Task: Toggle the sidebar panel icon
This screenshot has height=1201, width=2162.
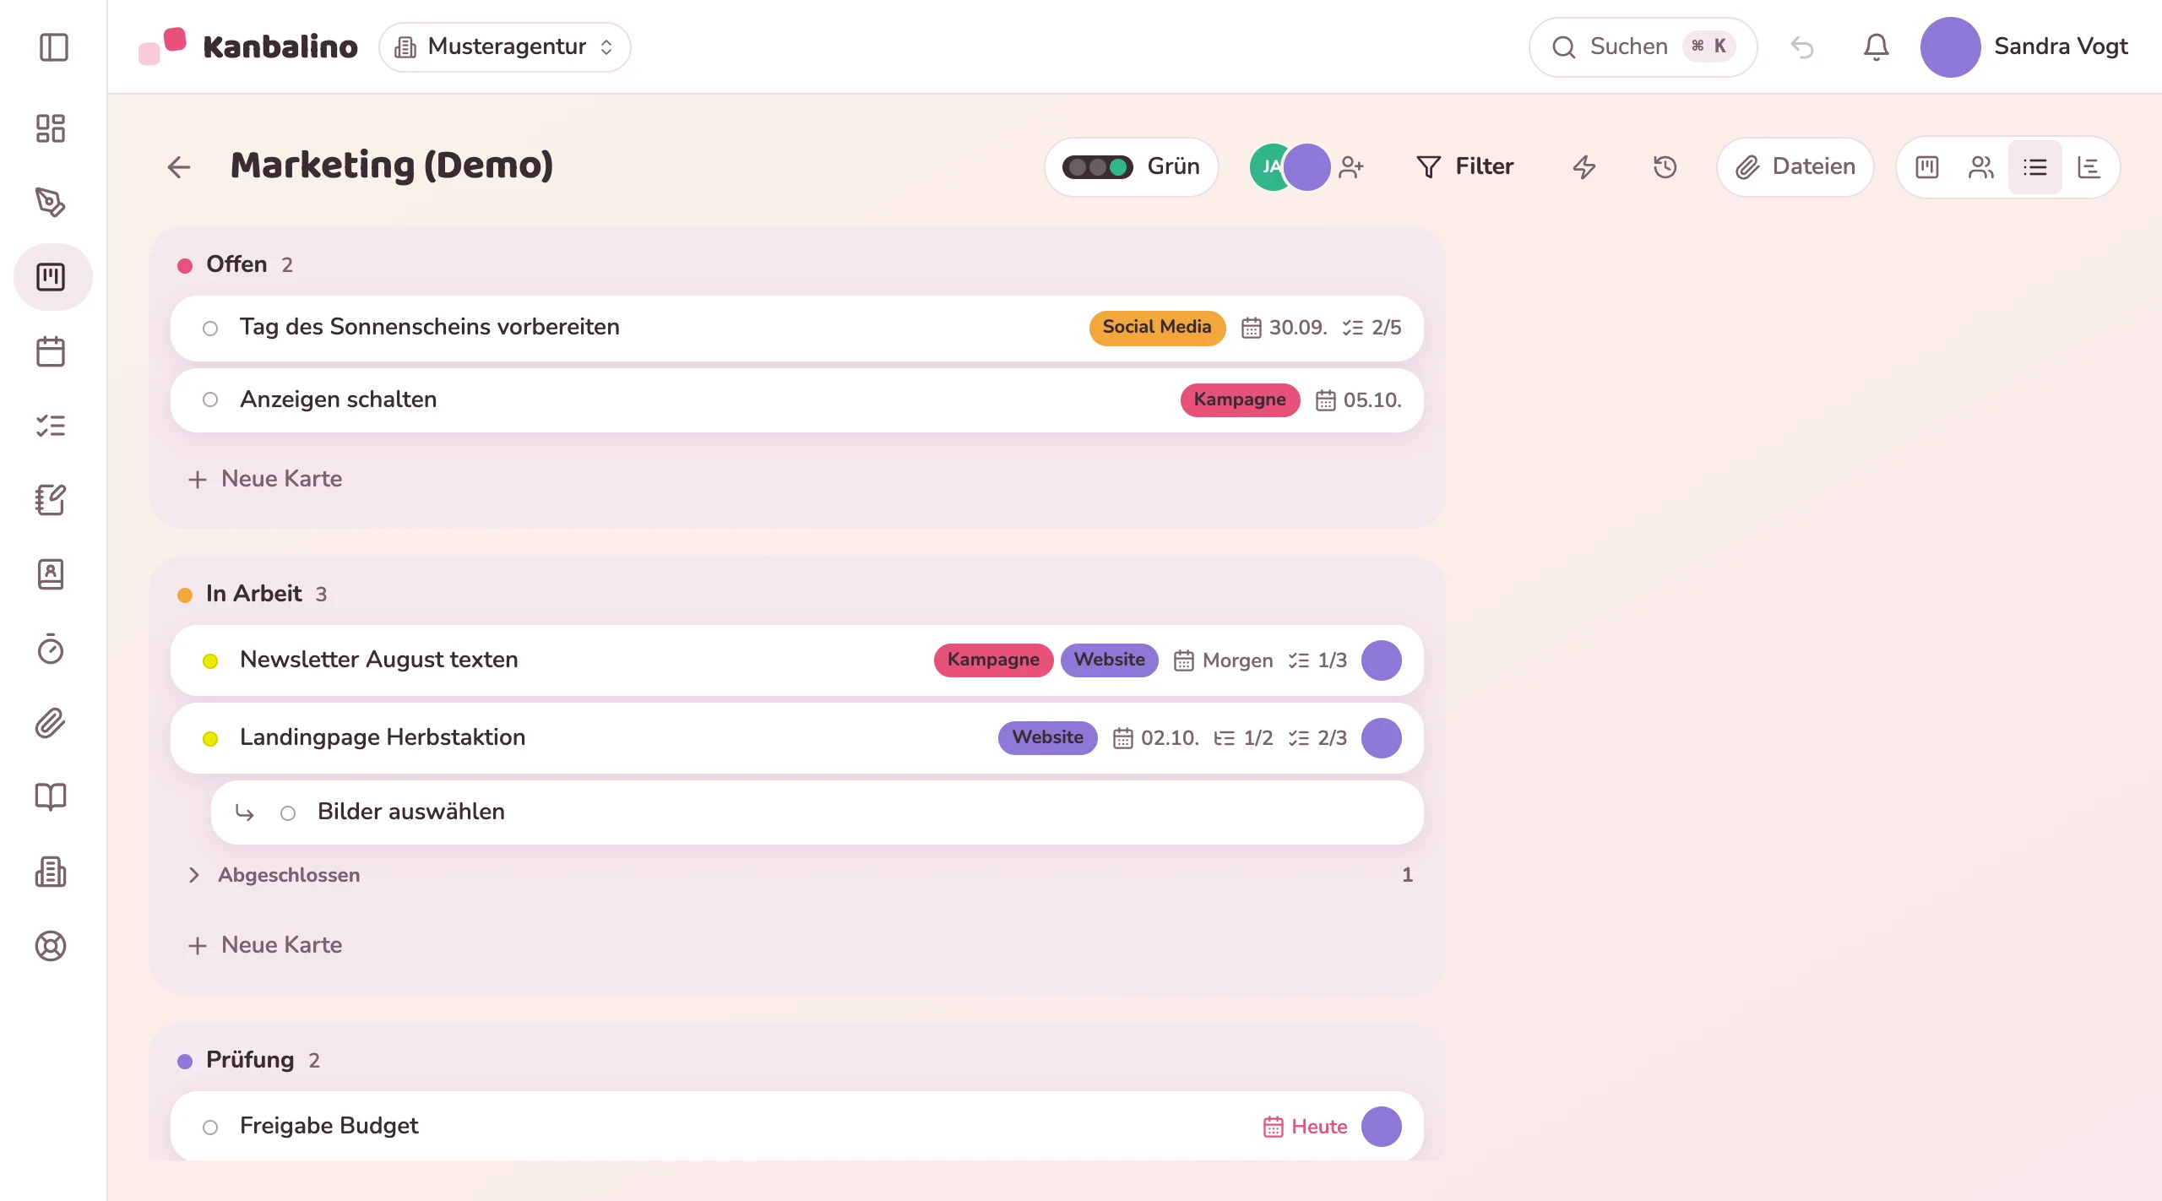Action: 53,47
